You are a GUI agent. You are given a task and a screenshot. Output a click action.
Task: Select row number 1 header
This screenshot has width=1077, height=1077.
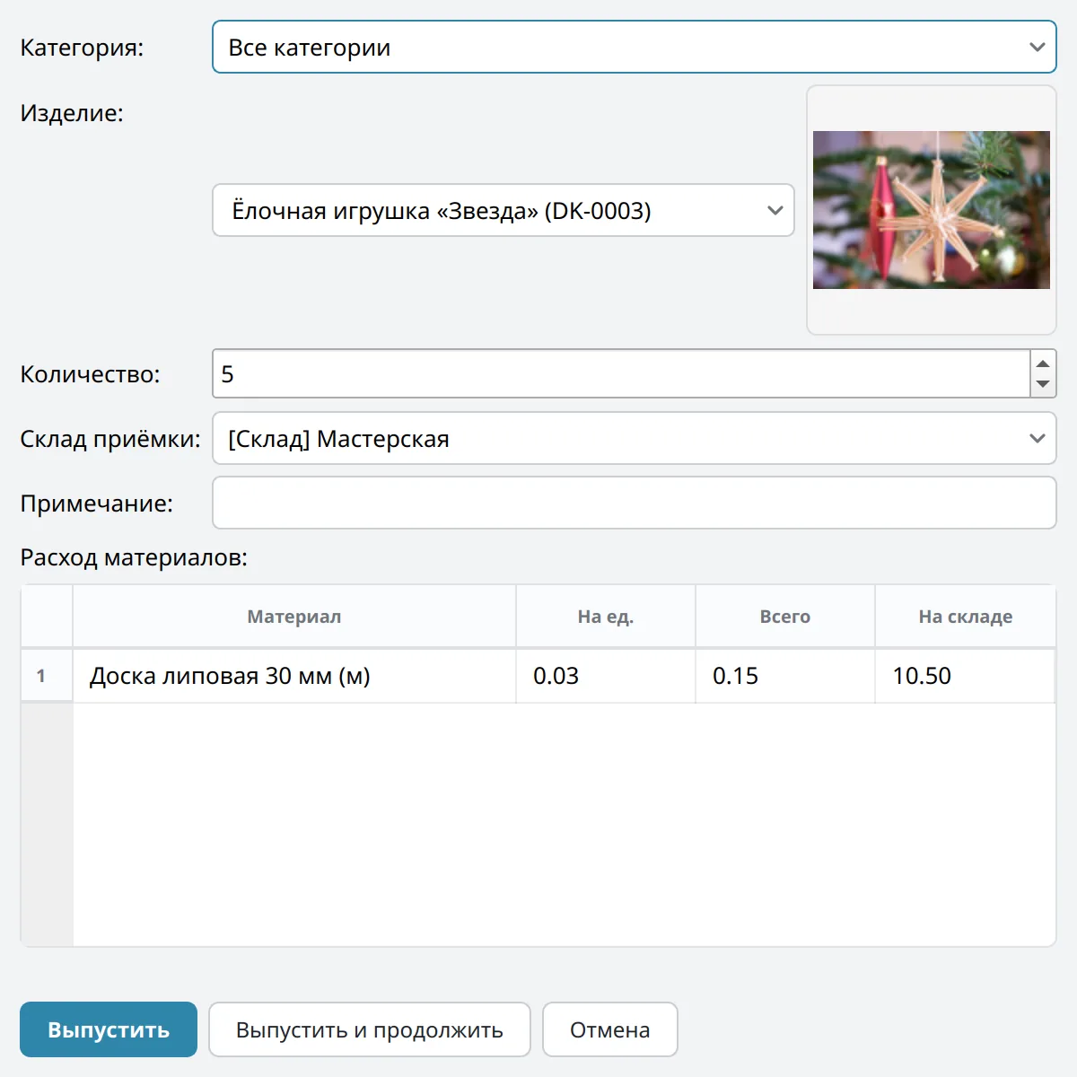click(x=46, y=676)
